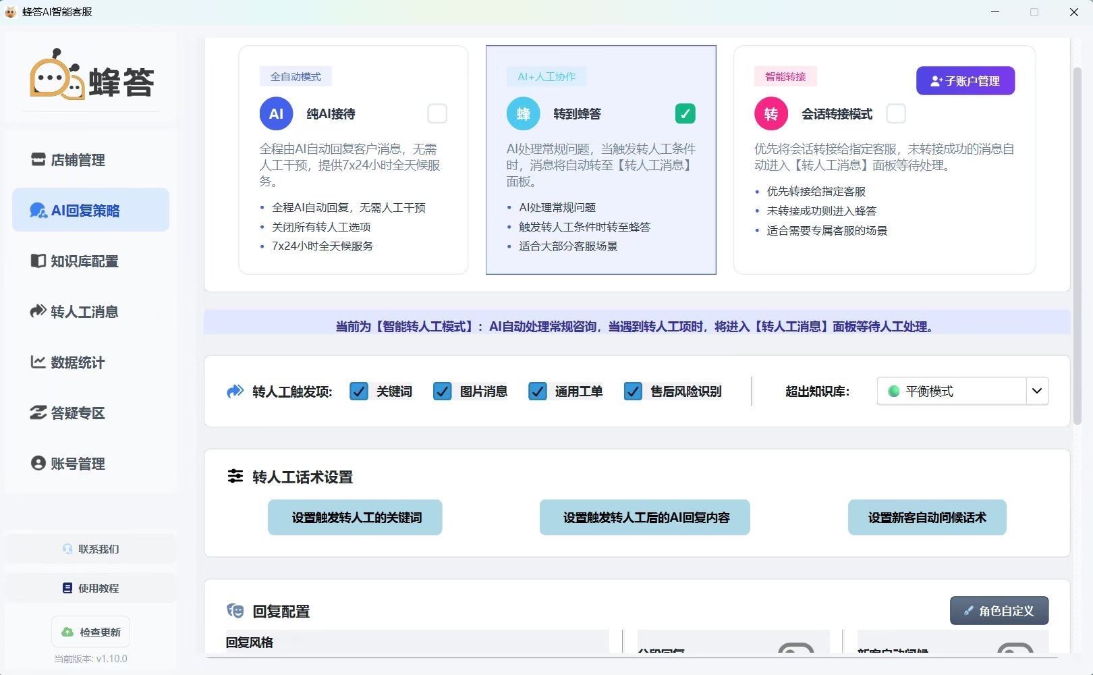Click the 纯AI接待 card title
This screenshot has height=675, width=1093.
coord(331,114)
